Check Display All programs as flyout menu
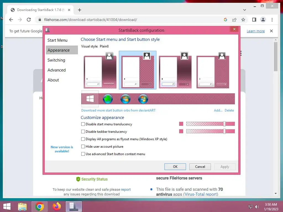This screenshot has height=212, width=283. click(83, 139)
